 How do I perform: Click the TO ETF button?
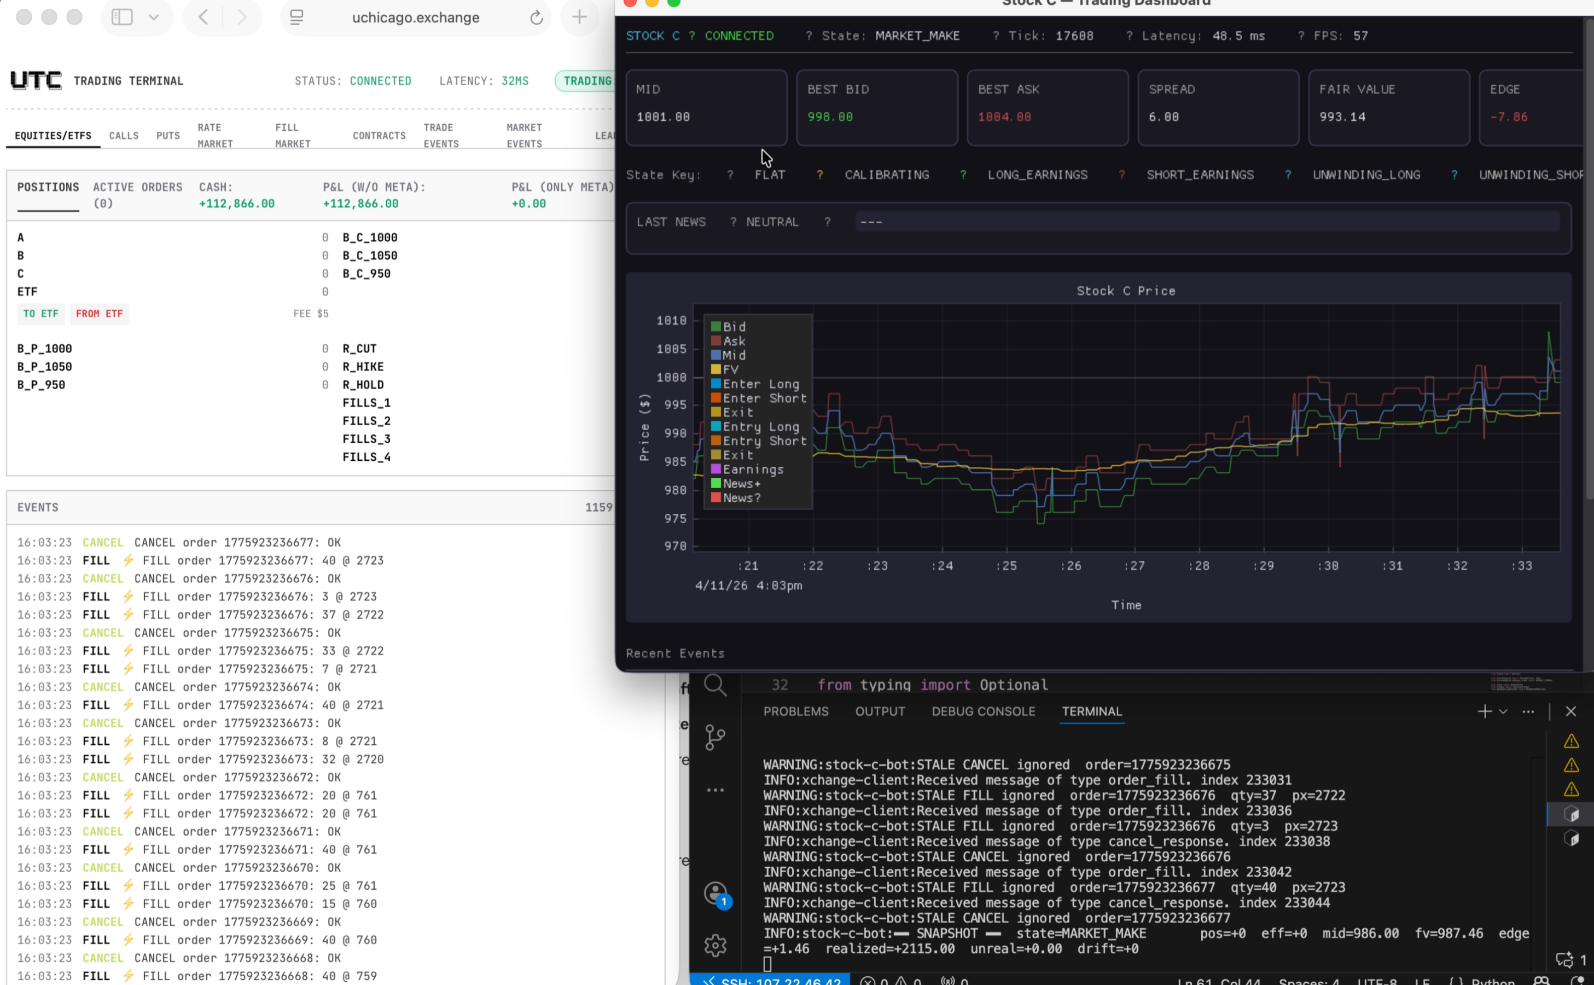(41, 314)
